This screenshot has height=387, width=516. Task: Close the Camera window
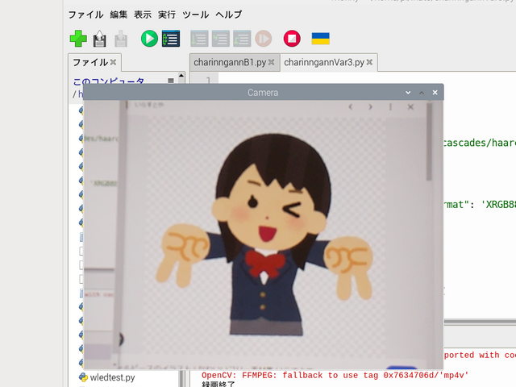coord(435,93)
